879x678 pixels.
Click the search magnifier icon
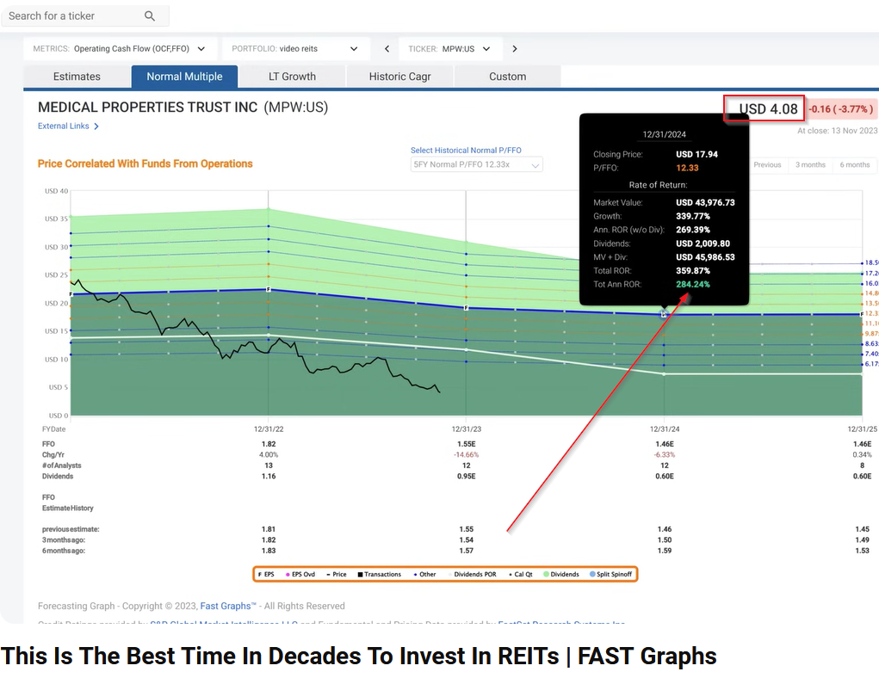click(x=150, y=16)
